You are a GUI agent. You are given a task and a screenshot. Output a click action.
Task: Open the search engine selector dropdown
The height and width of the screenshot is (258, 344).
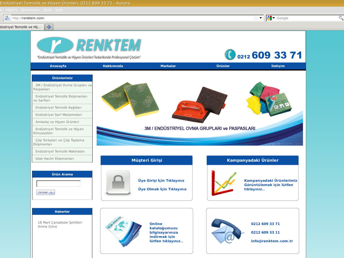tap(271, 18)
